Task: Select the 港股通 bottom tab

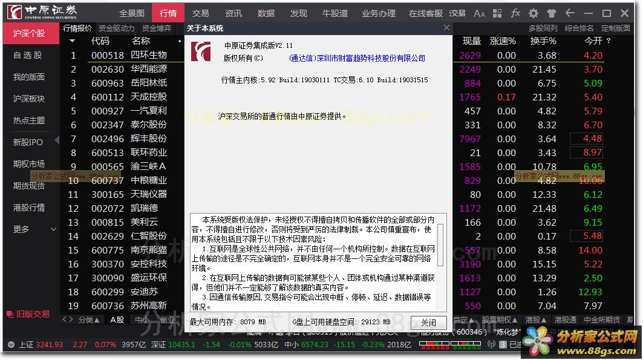Action: [x=565, y=320]
